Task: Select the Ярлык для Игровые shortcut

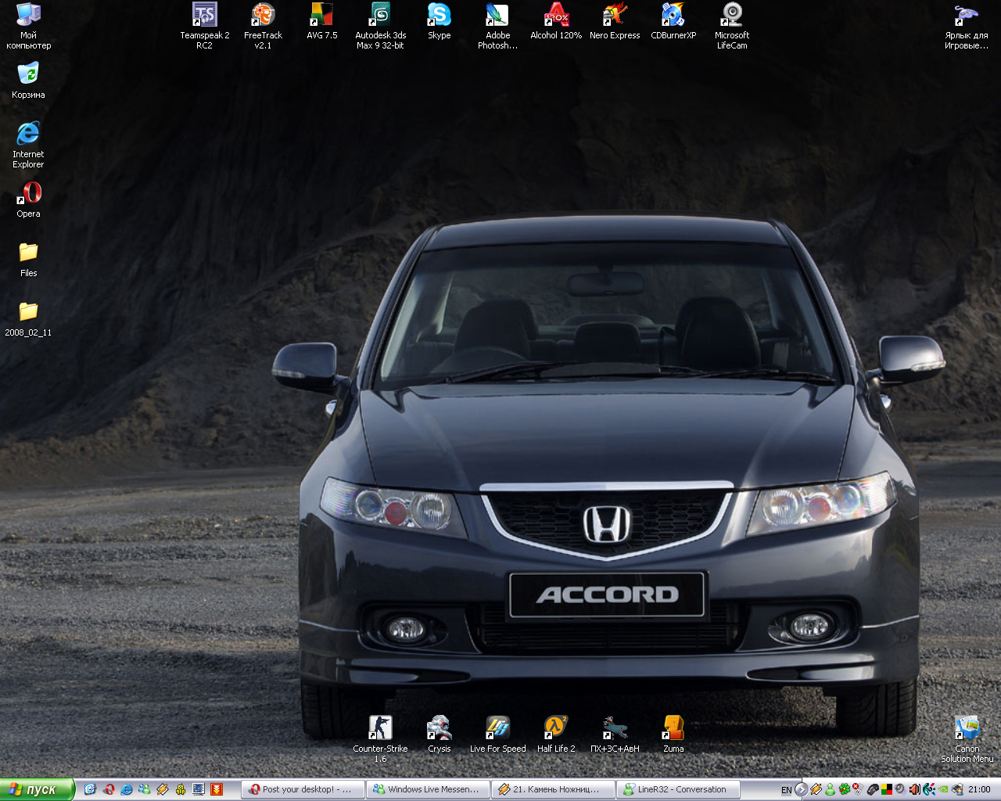Action: click(x=967, y=26)
